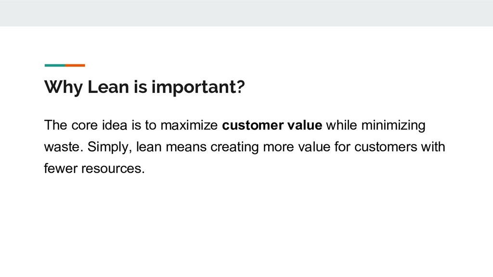The image size is (493, 277).
Task: Click the word 'Why' in the title
Action: coord(63,87)
